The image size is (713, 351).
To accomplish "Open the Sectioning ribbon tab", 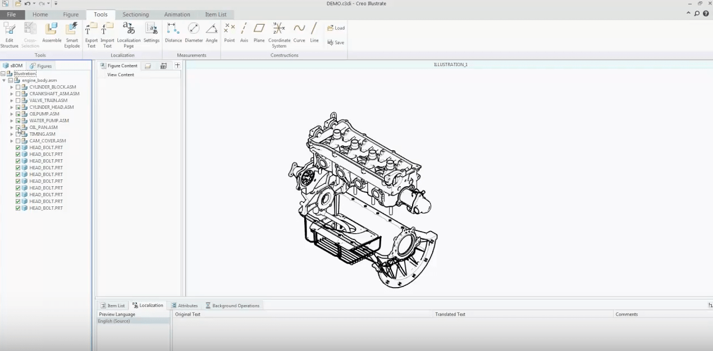I will point(135,14).
